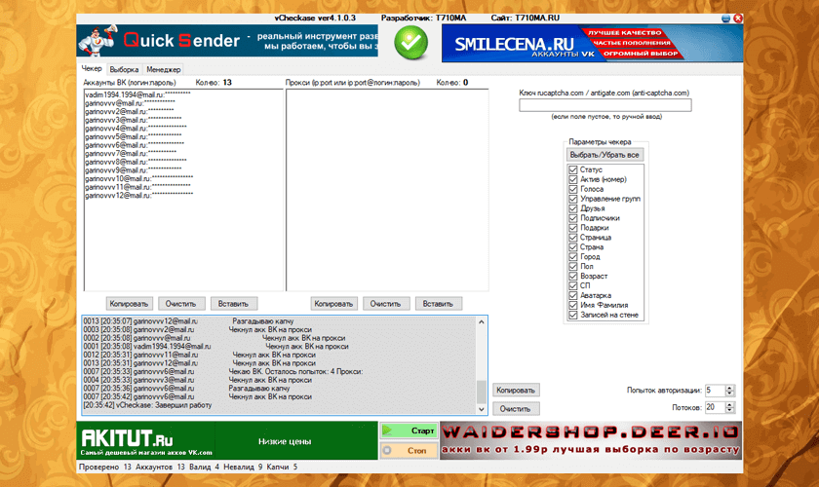Click the Потоков value field
The height and width of the screenshot is (487, 819).
tap(715, 407)
